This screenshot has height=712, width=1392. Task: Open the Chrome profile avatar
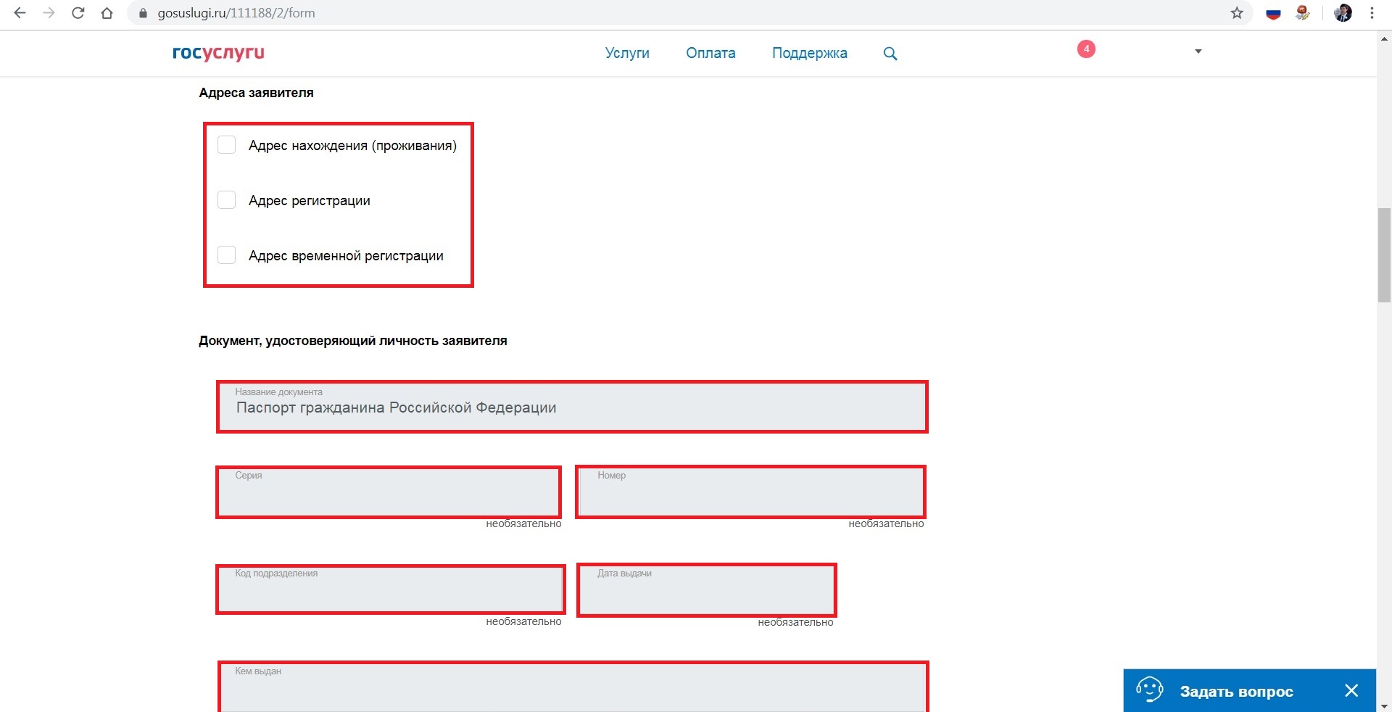1343,13
